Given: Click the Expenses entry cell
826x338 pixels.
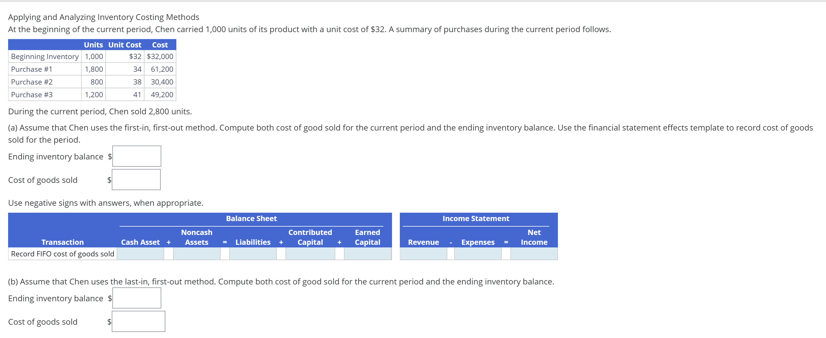Looking at the screenshot, I should pyautogui.click(x=478, y=254).
